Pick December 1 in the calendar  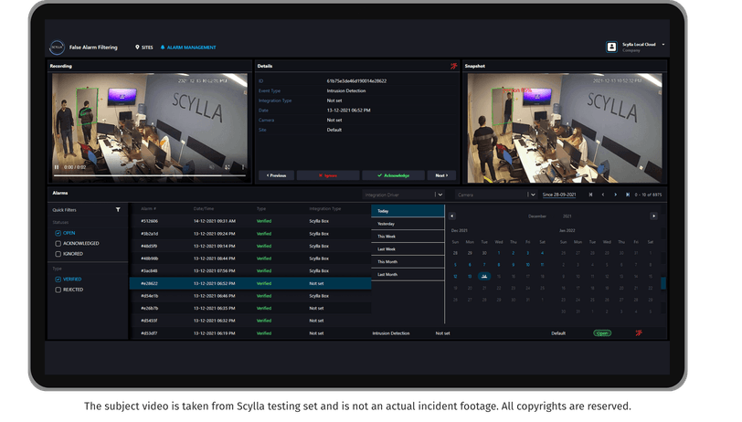point(499,253)
